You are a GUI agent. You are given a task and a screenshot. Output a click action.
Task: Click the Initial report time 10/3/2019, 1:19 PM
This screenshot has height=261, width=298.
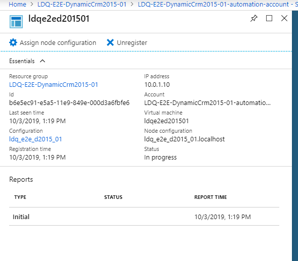(223, 217)
